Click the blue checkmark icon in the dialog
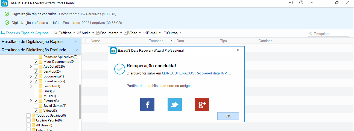Viewport: 354px width, 131px height. pos(119,69)
